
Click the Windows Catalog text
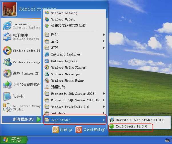coord(64,13)
